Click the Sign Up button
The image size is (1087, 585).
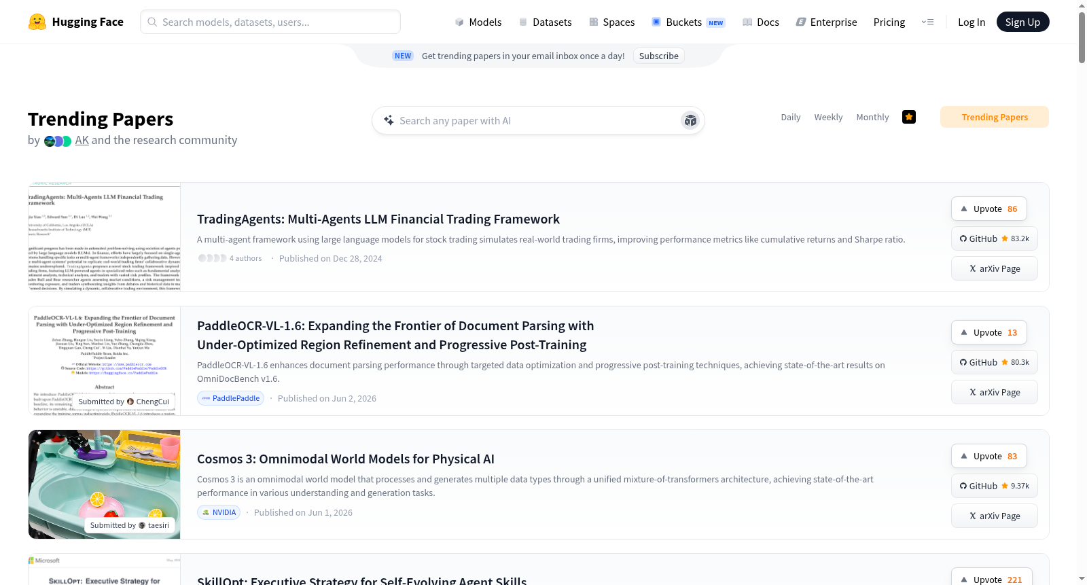[1023, 22]
